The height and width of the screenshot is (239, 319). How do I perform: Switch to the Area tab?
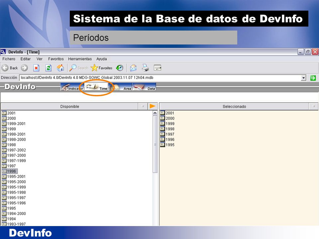tap(120, 87)
